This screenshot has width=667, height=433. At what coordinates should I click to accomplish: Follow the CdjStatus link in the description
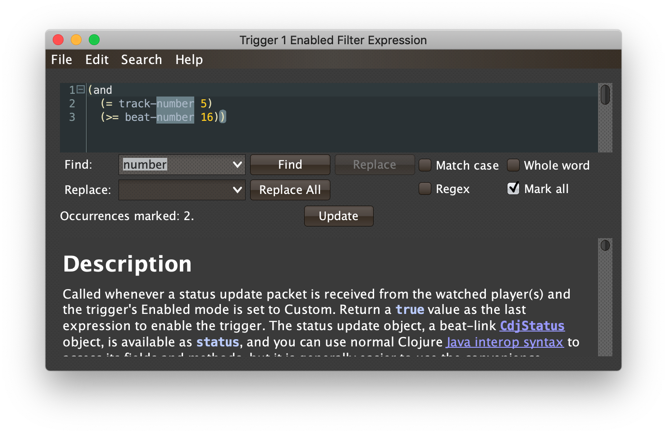point(532,326)
